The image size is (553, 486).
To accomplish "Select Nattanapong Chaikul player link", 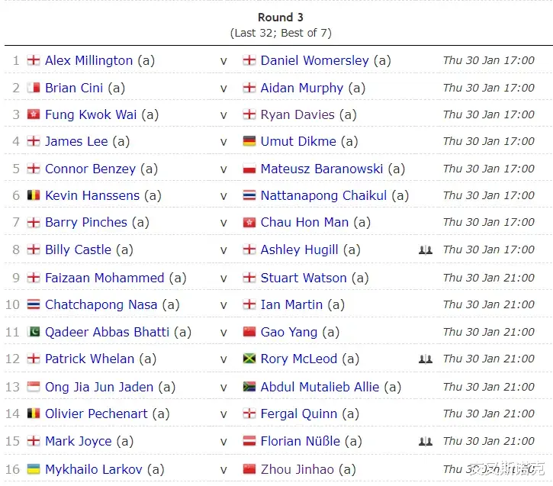I will click(323, 195).
